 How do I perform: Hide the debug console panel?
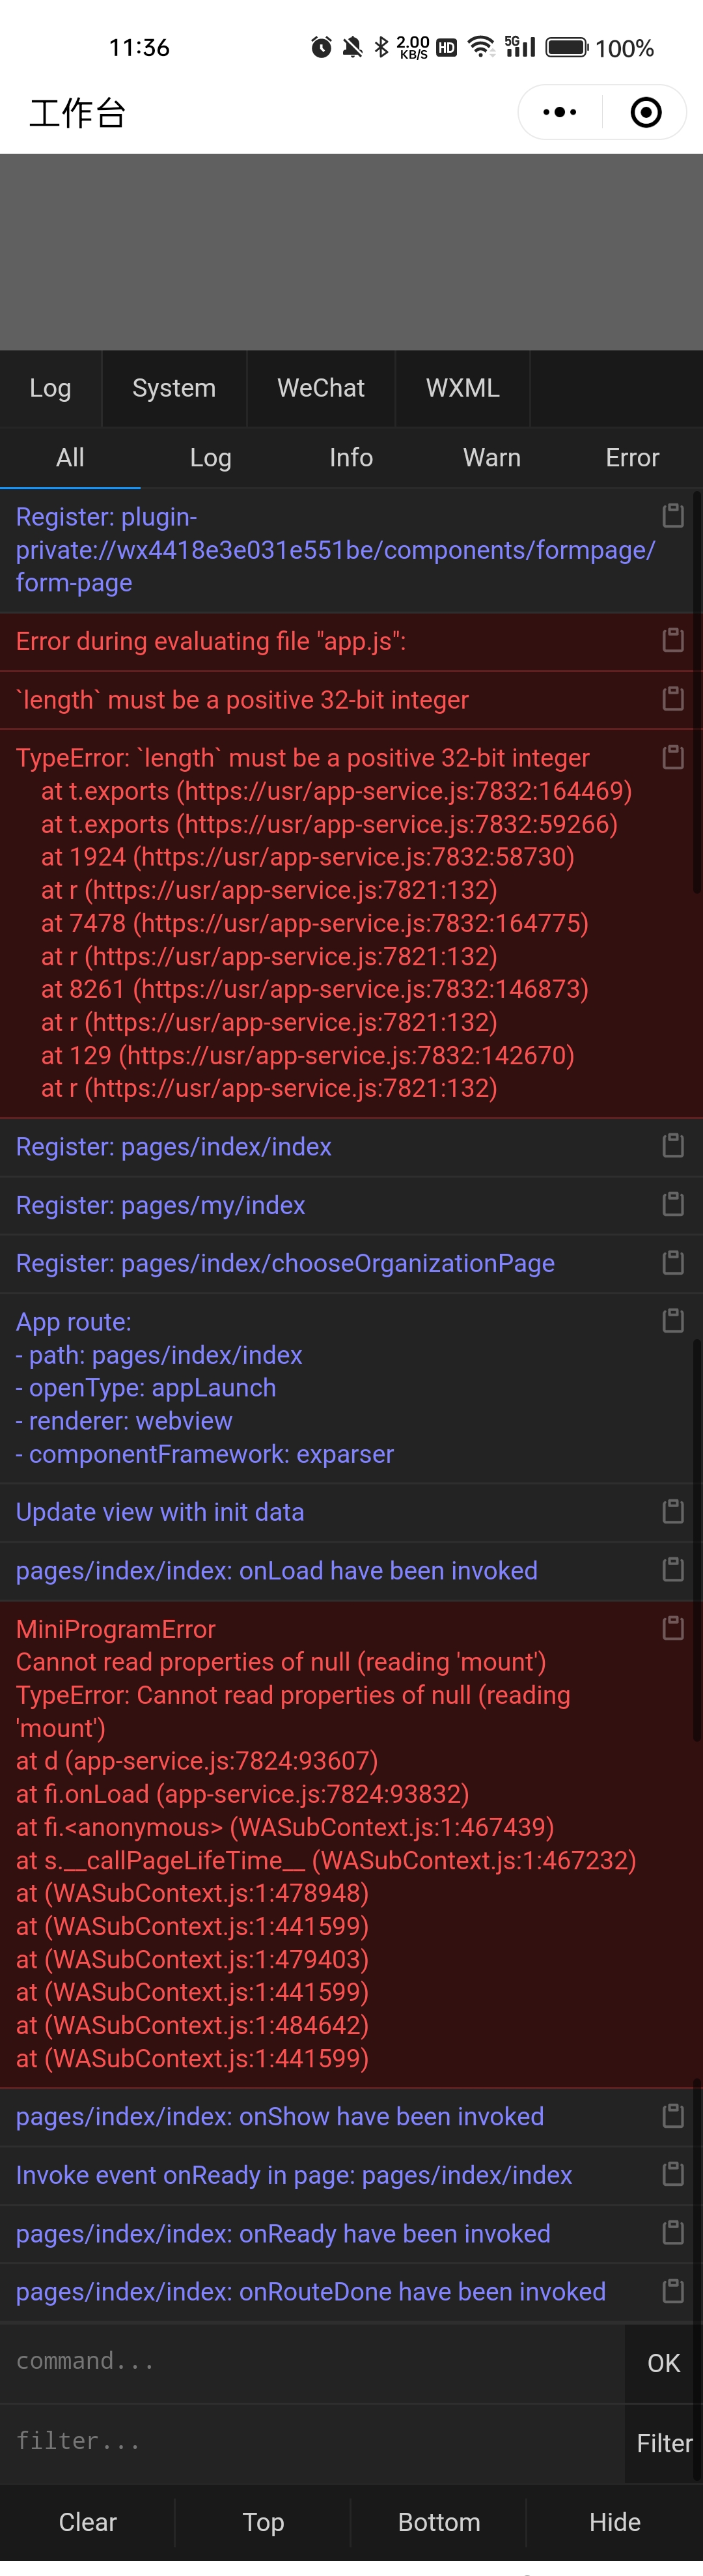pyautogui.click(x=614, y=2522)
